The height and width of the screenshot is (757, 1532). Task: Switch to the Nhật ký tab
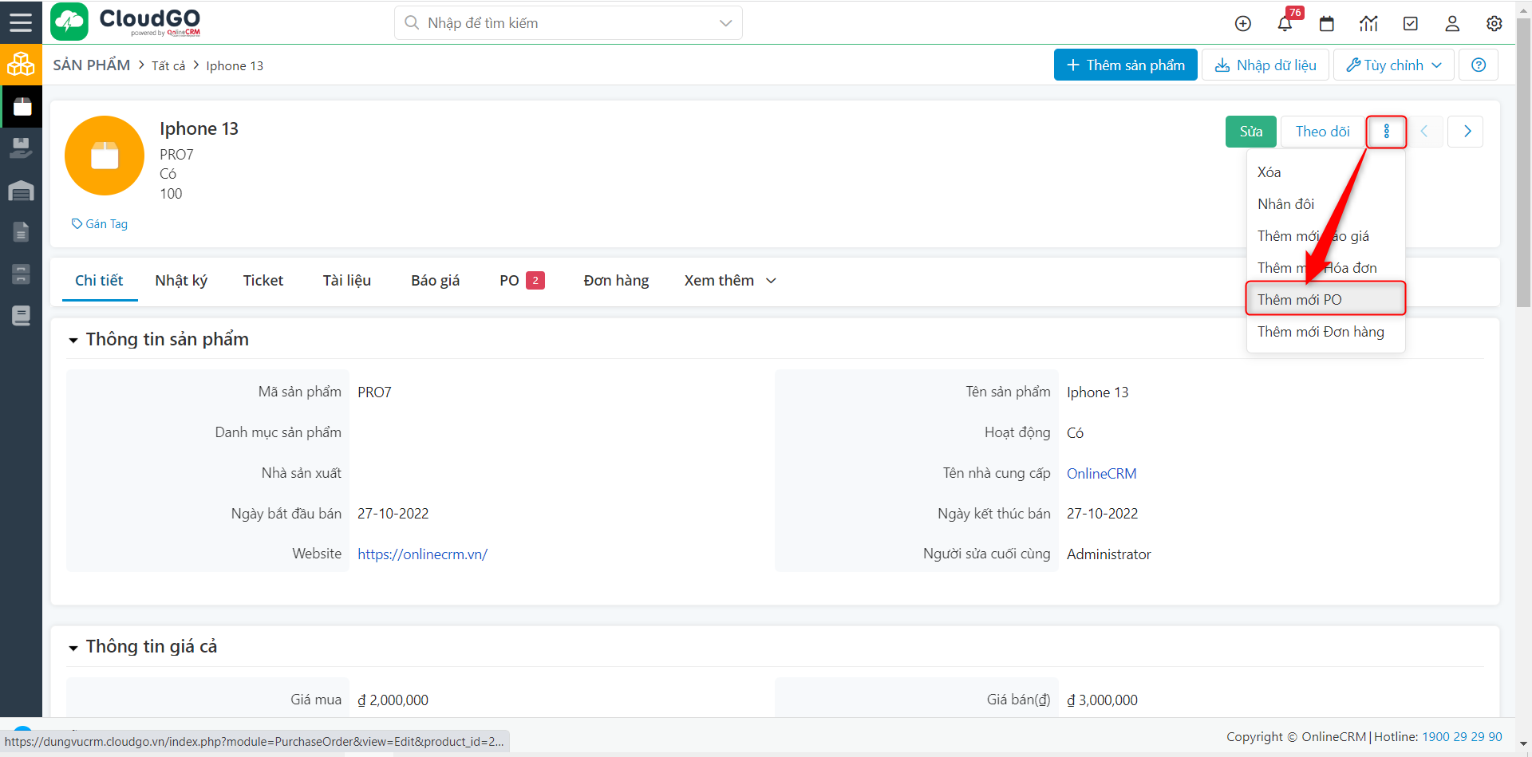click(181, 281)
